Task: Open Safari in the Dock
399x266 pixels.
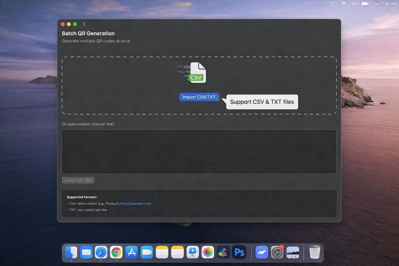Action: coord(101,252)
